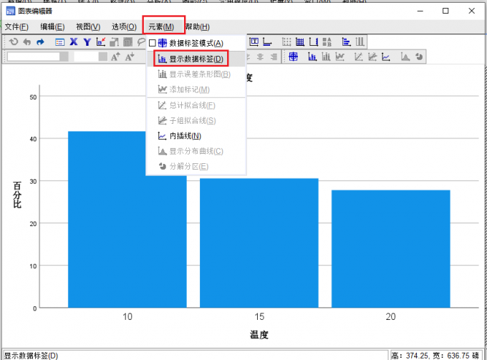Click the gray total fit line toolbar icon
Screen dimensions: 487x360
[358, 57]
